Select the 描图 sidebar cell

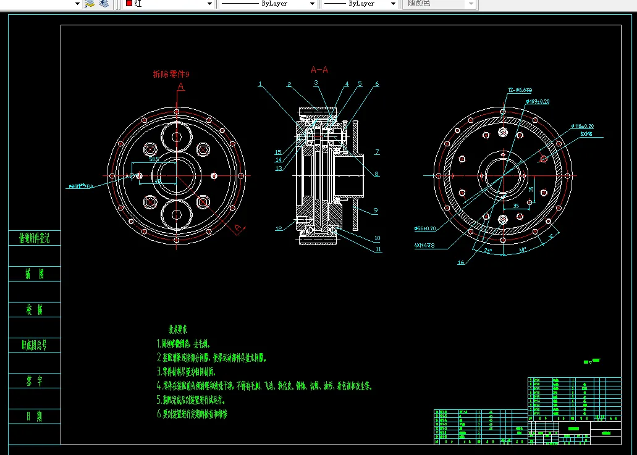point(35,274)
